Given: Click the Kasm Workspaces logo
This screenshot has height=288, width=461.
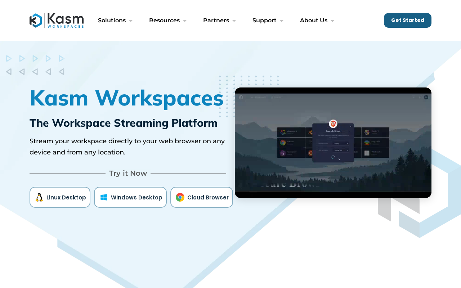Looking at the screenshot, I should [56, 21].
